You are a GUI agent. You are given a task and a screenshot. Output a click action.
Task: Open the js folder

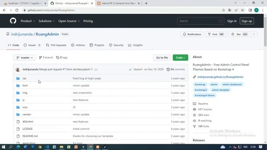23,100
